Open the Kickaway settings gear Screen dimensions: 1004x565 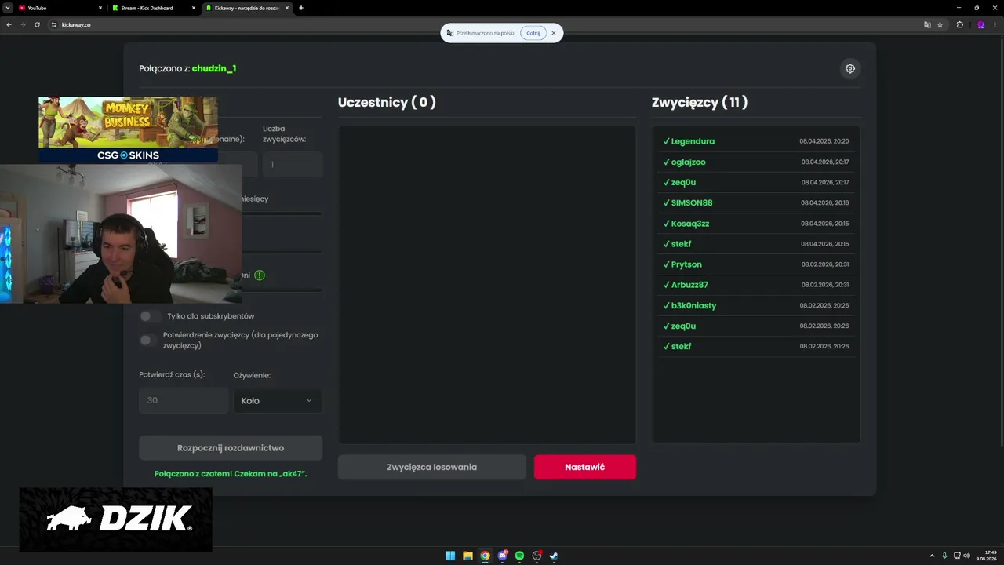pyautogui.click(x=849, y=68)
